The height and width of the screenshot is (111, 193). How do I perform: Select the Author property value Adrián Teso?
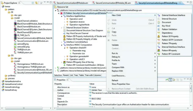[97, 90]
